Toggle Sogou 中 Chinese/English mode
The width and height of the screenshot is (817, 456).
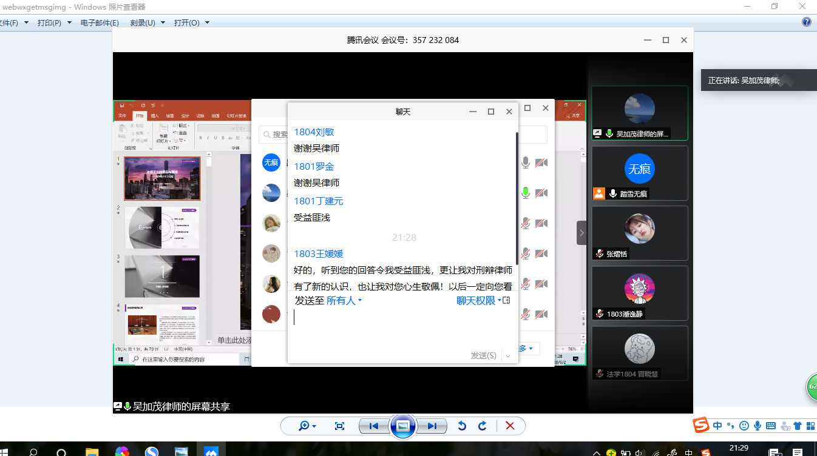[717, 426]
